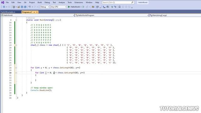
Task: Click 'chess.GetLength(0)' on line 28
Action: coord(63,68)
